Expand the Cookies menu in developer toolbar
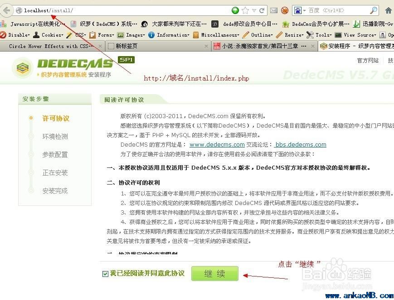The image size is (394, 300). (50, 35)
